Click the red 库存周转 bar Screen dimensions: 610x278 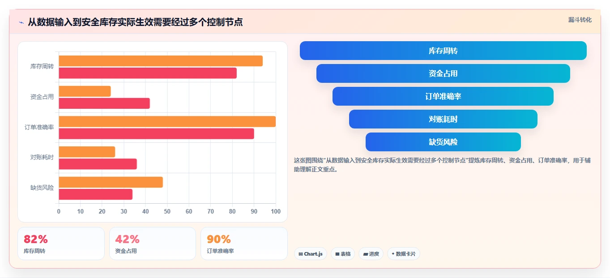pyautogui.click(x=148, y=73)
